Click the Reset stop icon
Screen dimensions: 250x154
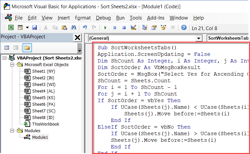[124, 28]
